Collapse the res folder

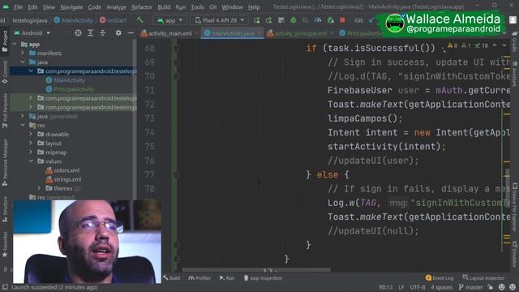[x=23, y=125]
